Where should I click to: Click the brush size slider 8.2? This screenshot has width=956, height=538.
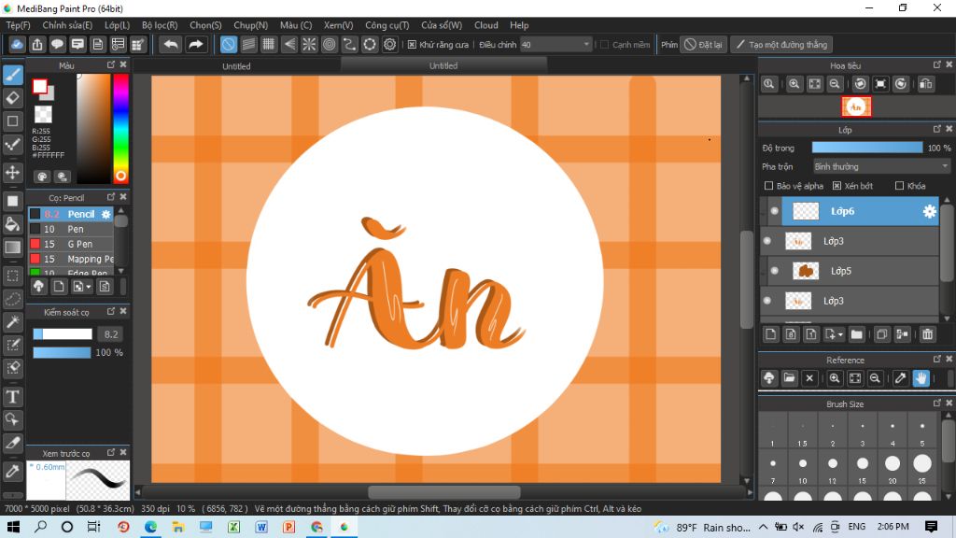pos(63,334)
